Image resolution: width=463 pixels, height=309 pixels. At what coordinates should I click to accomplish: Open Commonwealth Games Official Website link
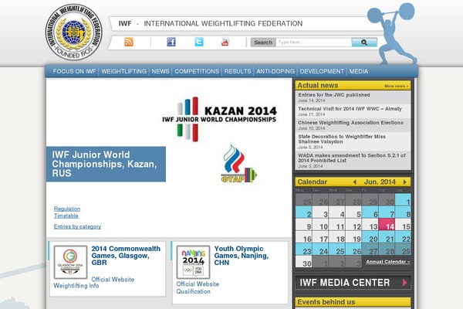tap(113, 280)
